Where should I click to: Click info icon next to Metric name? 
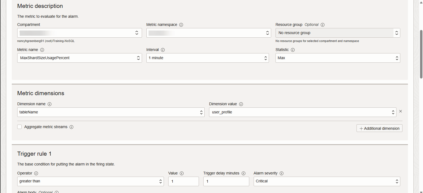coord(42,50)
